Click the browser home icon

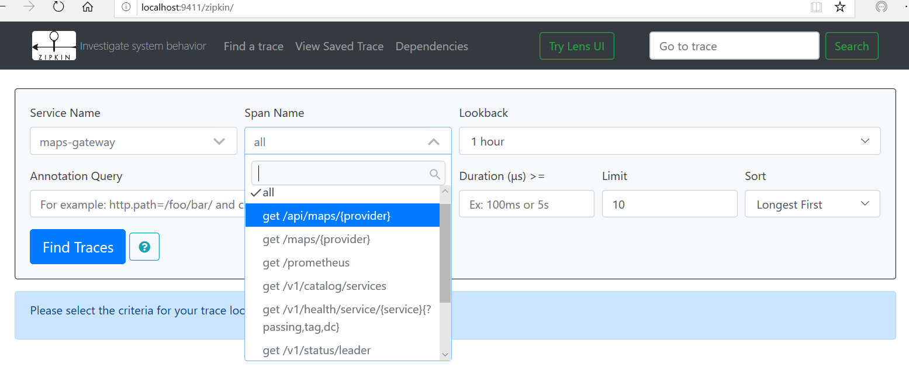click(x=88, y=7)
